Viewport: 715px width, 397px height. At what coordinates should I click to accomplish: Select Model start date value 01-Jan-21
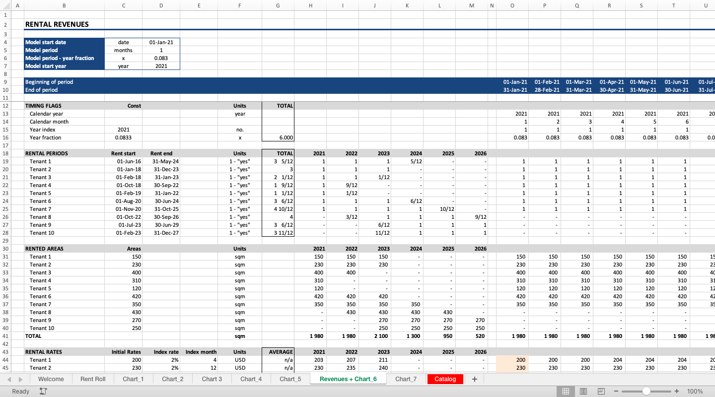pos(161,42)
